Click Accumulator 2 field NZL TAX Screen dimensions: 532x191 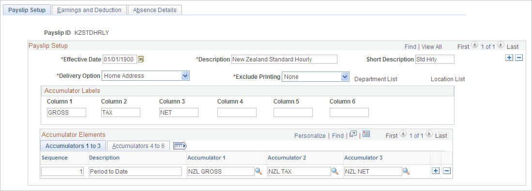(299, 171)
